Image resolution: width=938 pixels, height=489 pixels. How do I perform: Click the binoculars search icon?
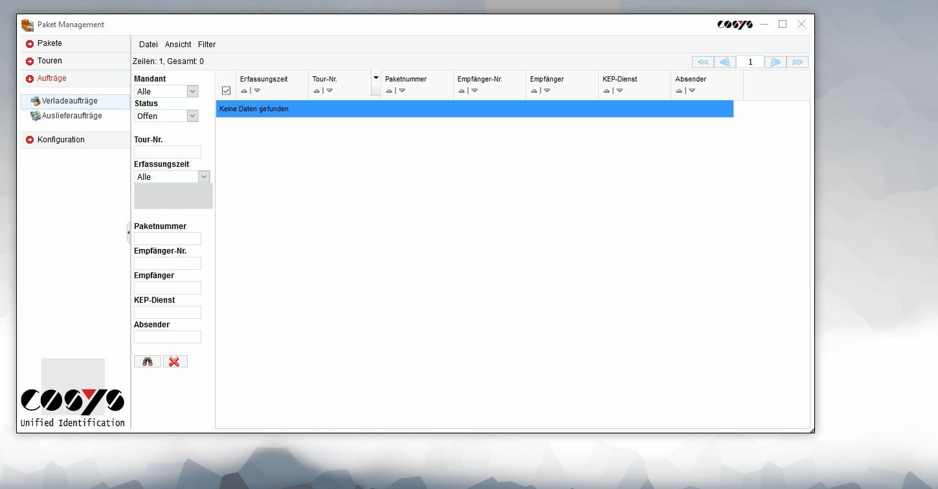coord(147,361)
